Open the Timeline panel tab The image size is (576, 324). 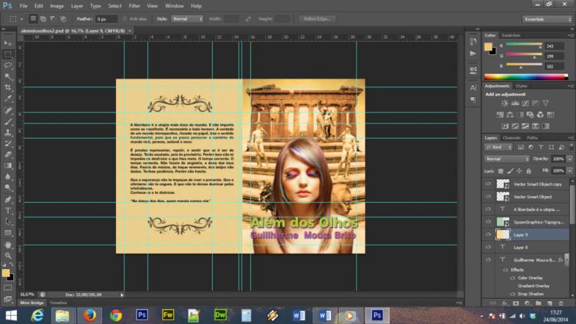click(59, 302)
